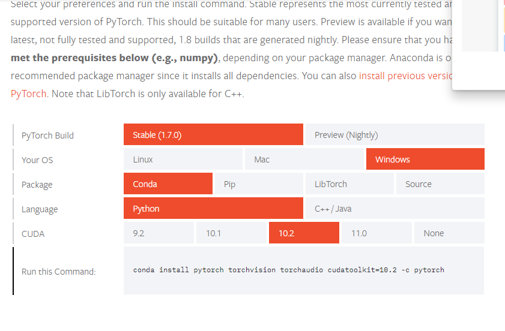Select Pip as the package manager
This screenshot has width=505, height=331.
259,183
